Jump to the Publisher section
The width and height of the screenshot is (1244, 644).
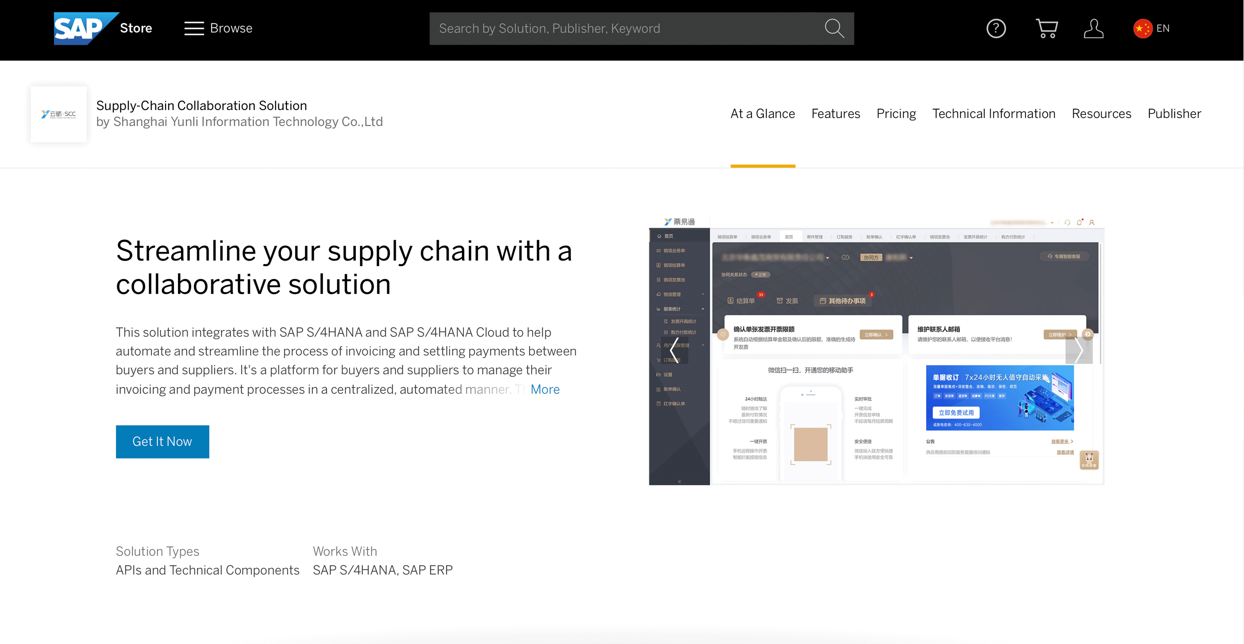point(1174,114)
